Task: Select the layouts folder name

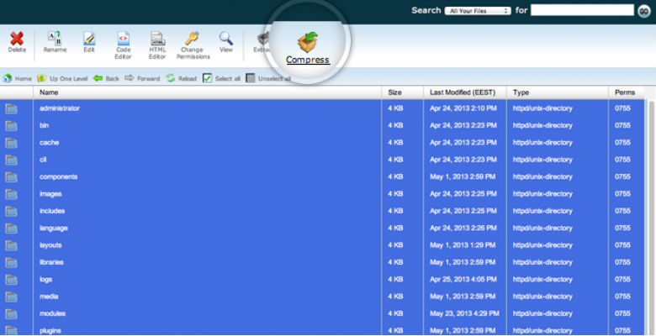Action: 50,245
